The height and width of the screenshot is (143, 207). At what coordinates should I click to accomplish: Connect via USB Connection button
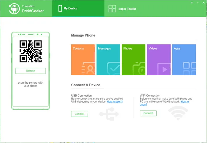[x=79, y=114]
